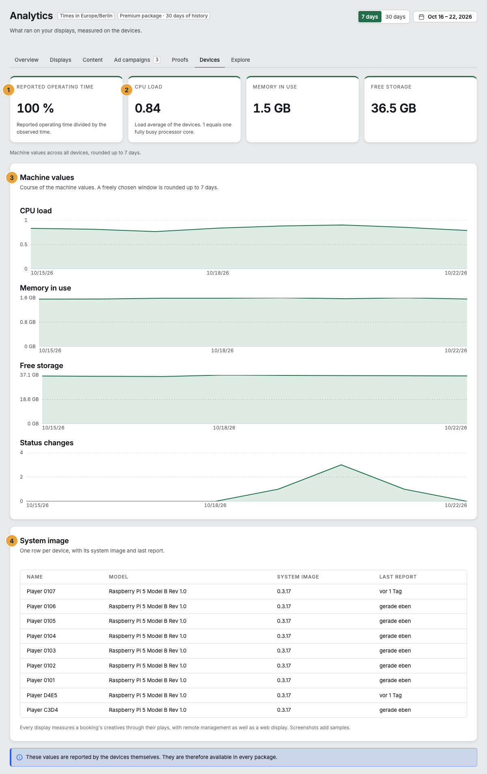Select the Memory in use card
The width and height of the screenshot is (487, 774).
click(302, 109)
